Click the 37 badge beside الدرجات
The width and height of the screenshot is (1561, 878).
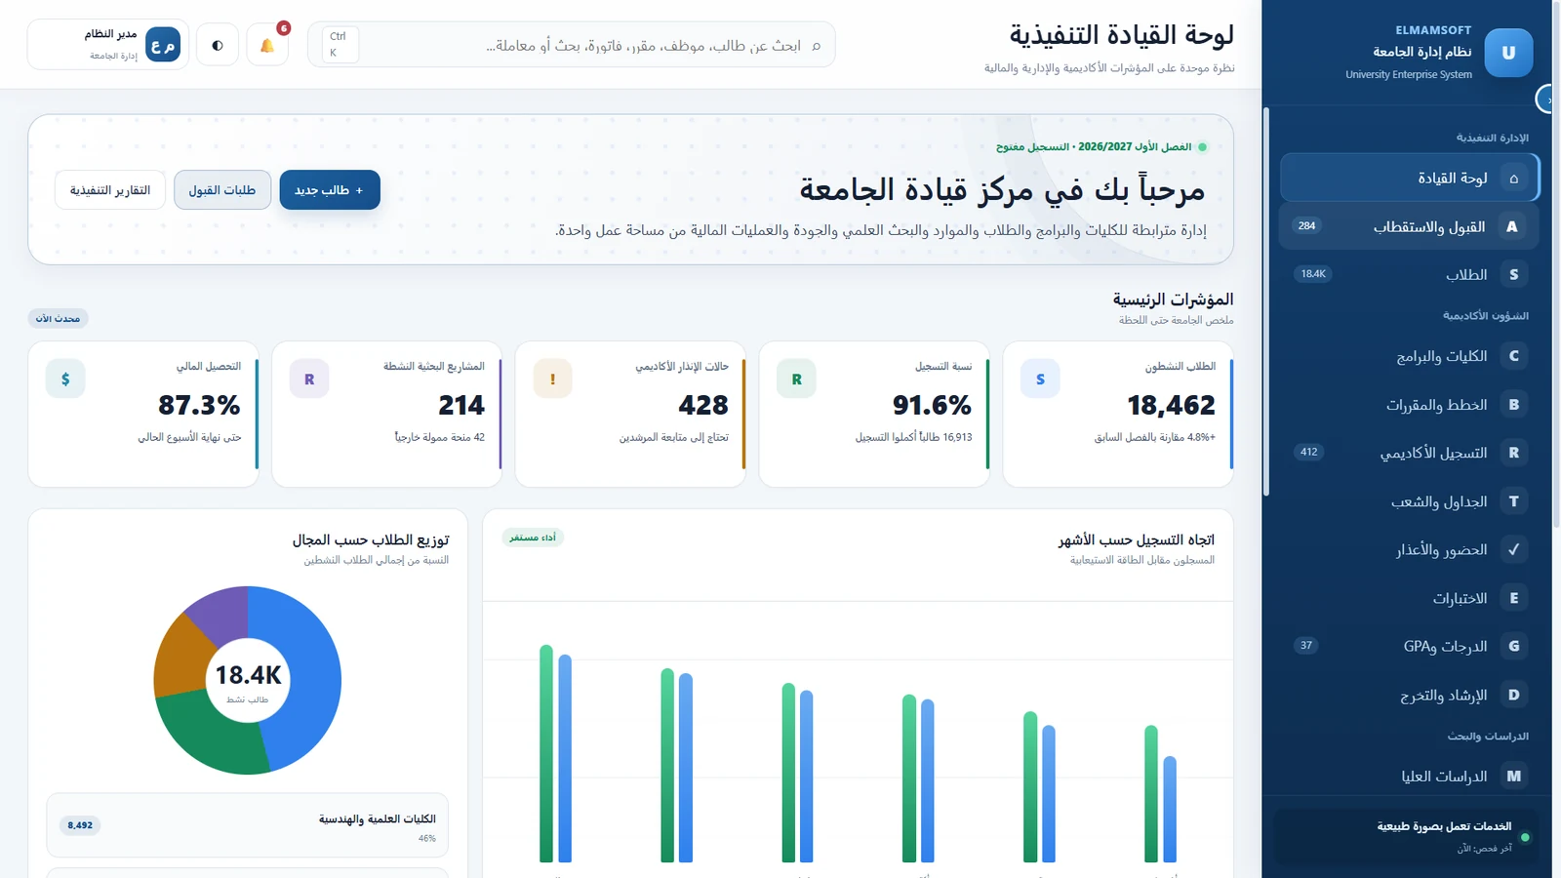(x=1306, y=645)
